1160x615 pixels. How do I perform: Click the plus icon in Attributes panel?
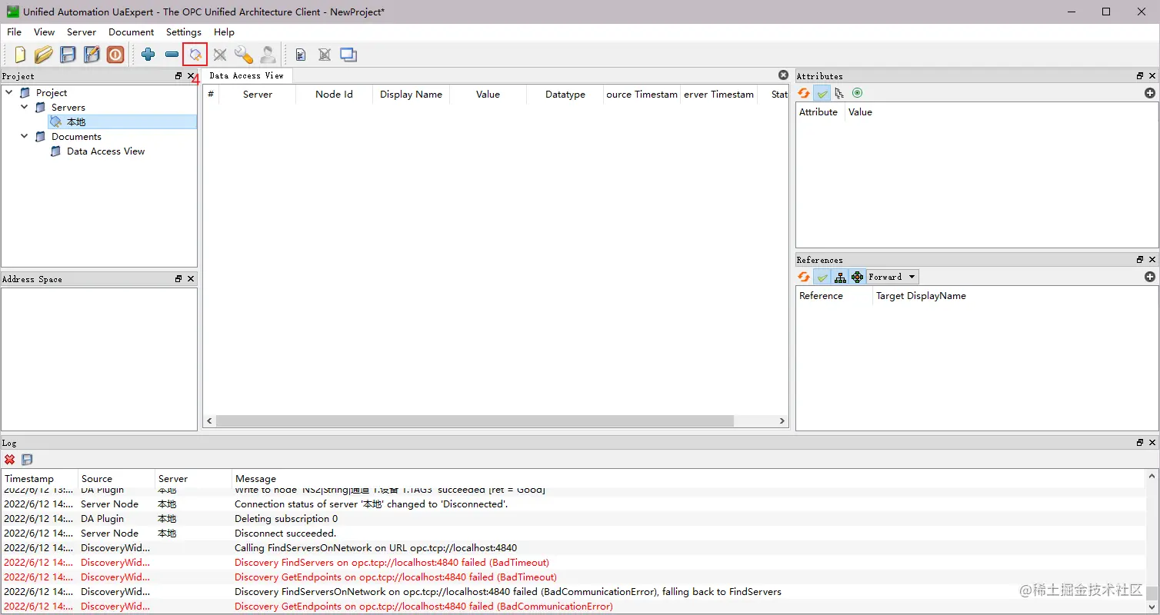(1150, 93)
